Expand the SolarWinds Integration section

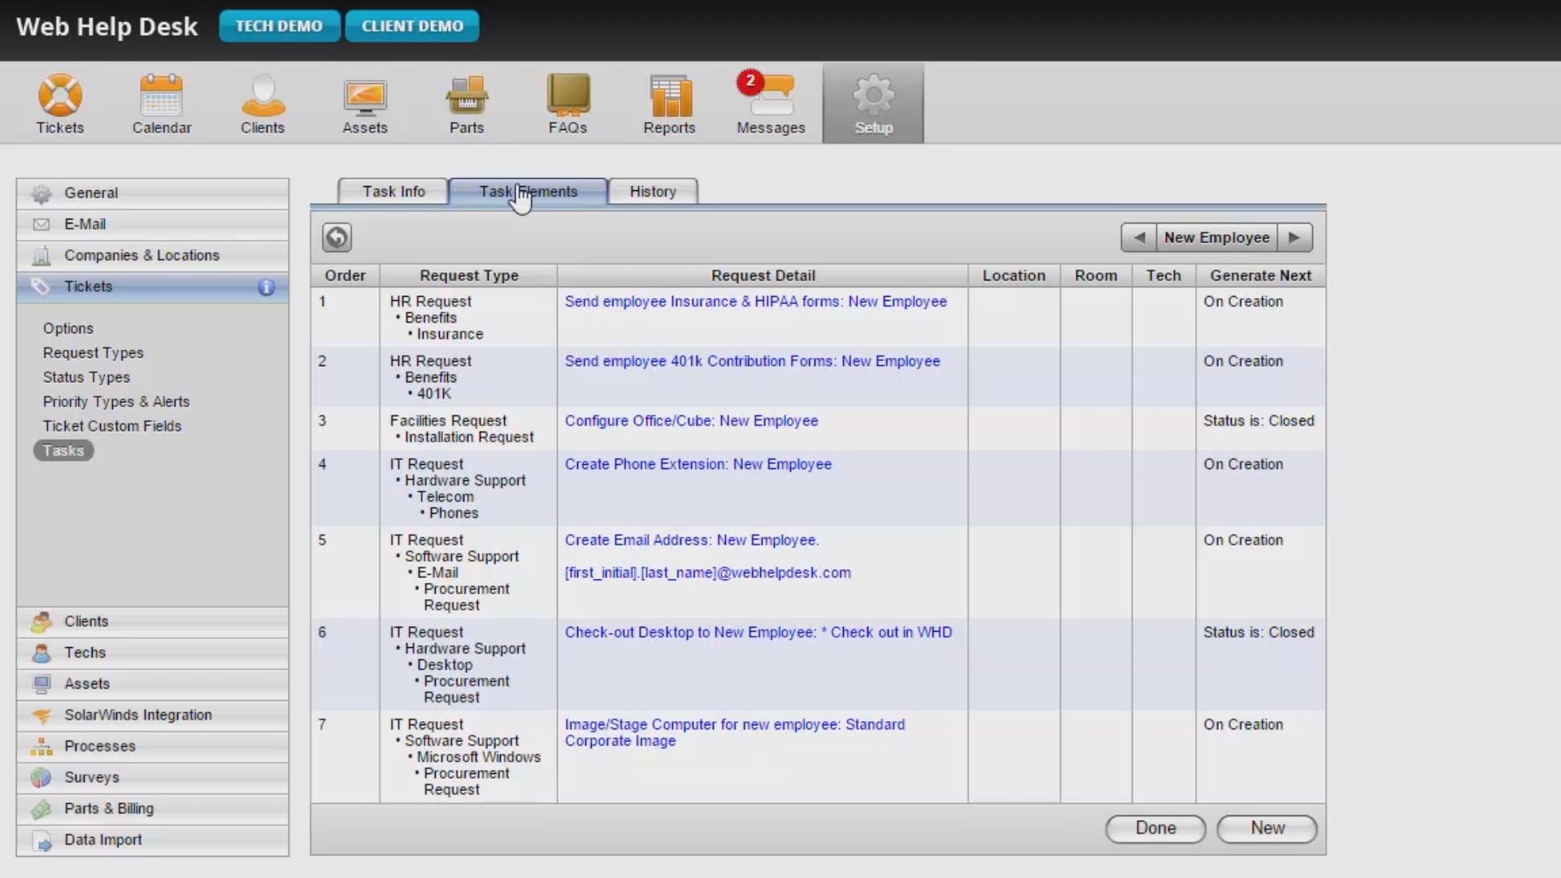137,715
